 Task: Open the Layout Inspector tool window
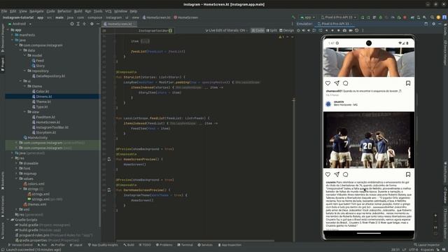[x=427, y=245]
